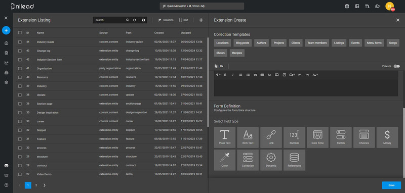Open the documents icon in left sidebar
The height and width of the screenshot is (193, 405).
7,53
